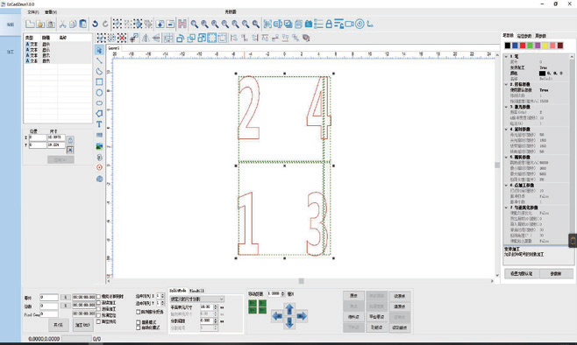Select the ellipse drawing tool
Image resolution: width=577 pixels, height=345 pixels.
coord(99,103)
